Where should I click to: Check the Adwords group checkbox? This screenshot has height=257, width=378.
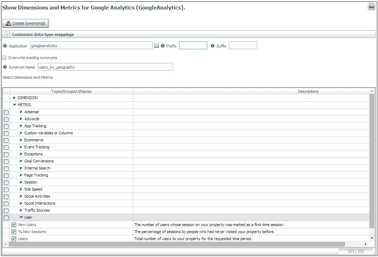click(x=6, y=119)
